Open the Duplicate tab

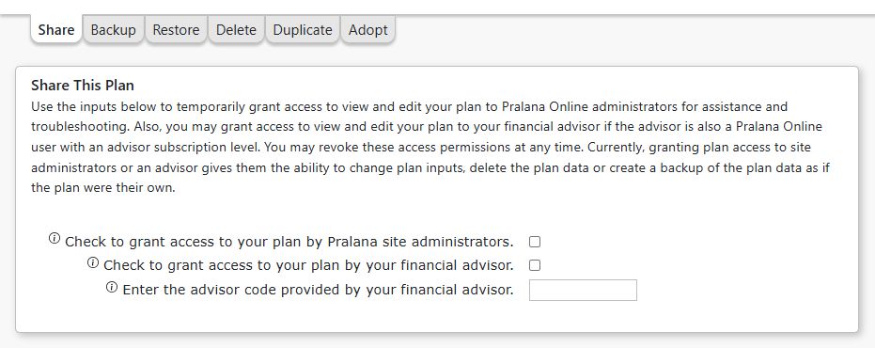pos(303,29)
